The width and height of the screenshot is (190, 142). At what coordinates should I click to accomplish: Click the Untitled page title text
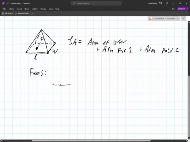(x=15, y=4)
